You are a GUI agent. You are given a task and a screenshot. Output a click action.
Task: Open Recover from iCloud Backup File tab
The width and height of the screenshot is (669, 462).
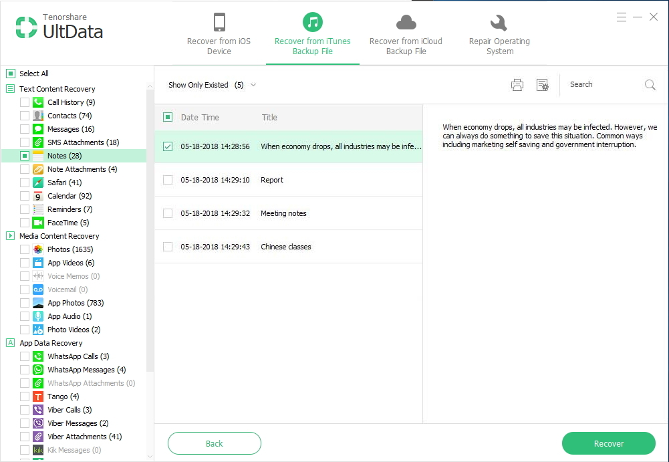tap(406, 35)
